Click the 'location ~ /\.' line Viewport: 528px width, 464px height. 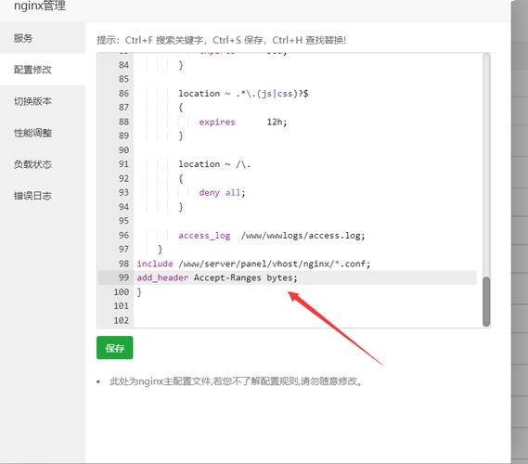coord(214,164)
